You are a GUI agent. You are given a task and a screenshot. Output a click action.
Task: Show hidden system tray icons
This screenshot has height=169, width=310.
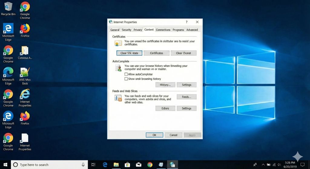tap(263, 165)
